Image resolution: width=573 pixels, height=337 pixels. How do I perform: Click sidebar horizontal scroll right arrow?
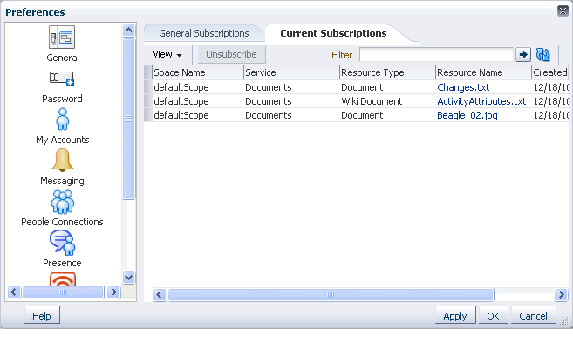click(113, 292)
